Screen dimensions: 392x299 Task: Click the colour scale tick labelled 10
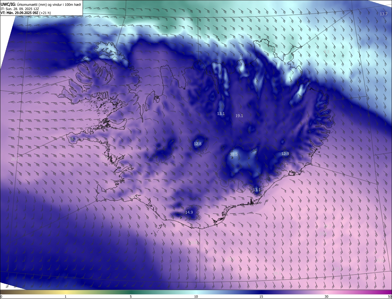pyautogui.click(x=196, y=297)
